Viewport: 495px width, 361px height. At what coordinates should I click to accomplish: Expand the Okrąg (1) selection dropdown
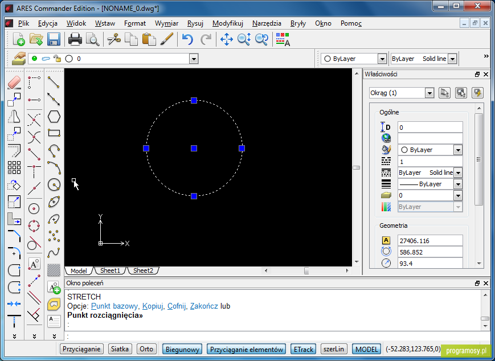tap(429, 93)
